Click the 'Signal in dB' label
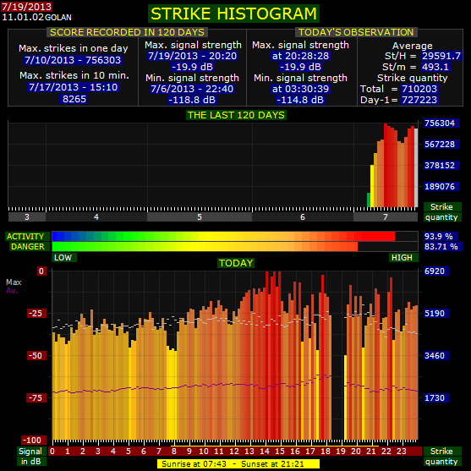This screenshot has width=471, height=471. [31, 456]
